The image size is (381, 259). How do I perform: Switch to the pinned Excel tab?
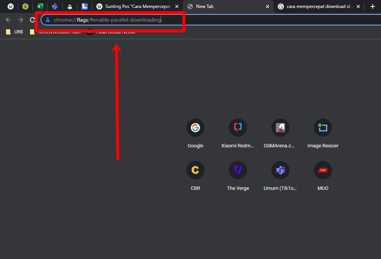pyautogui.click(x=40, y=6)
